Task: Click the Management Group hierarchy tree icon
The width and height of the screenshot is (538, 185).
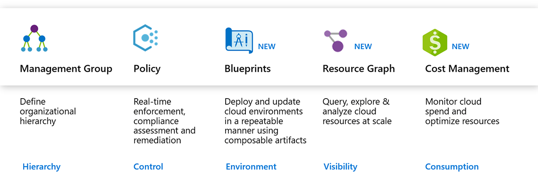Action: [34, 38]
